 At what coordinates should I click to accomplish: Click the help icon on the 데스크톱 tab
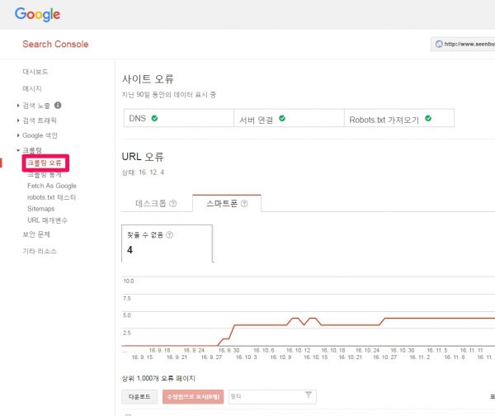click(173, 203)
